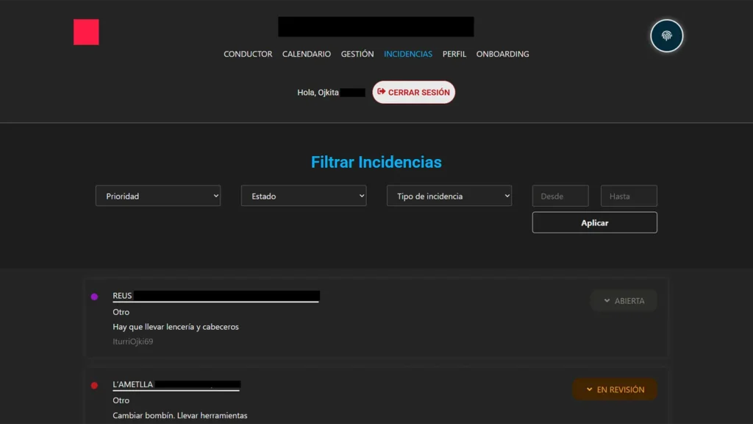
Task: Click 'Hola, Ojkita' greeting text
Action: click(x=318, y=92)
